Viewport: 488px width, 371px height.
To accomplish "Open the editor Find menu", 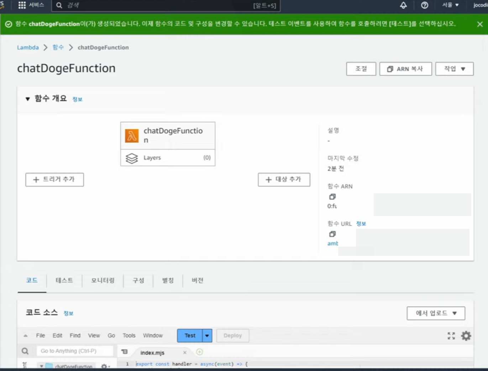I will click(x=75, y=335).
